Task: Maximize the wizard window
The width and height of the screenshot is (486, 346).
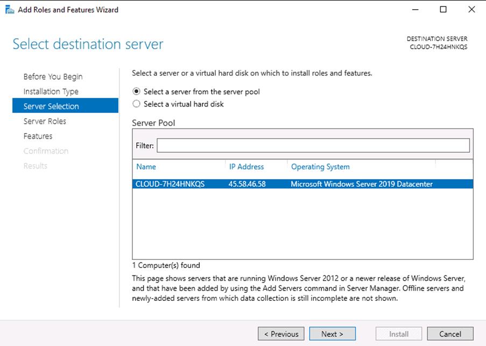Action: pyautogui.click(x=443, y=10)
